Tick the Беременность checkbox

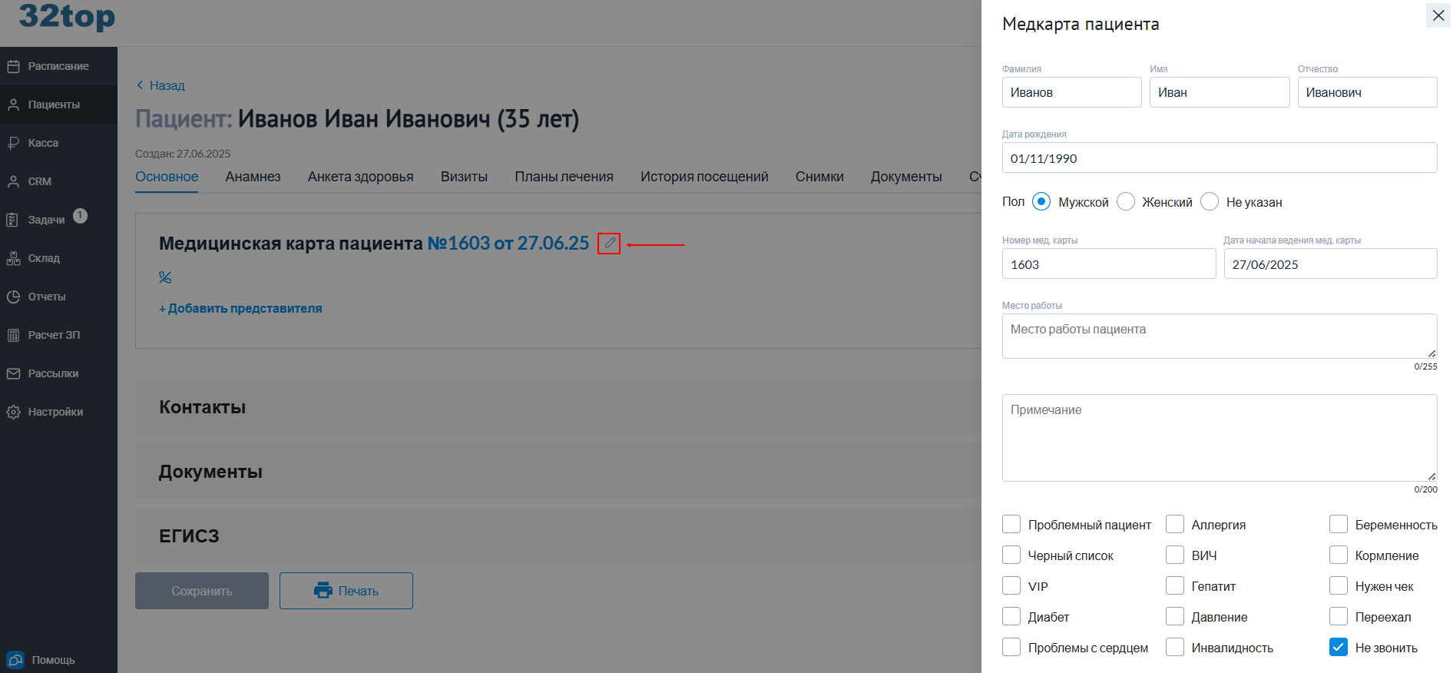pyautogui.click(x=1339, y=524)
